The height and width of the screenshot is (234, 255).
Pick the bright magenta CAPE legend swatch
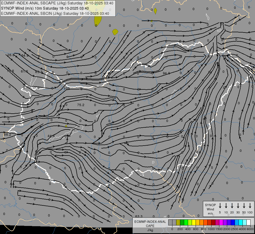click(x=221, y=222)
